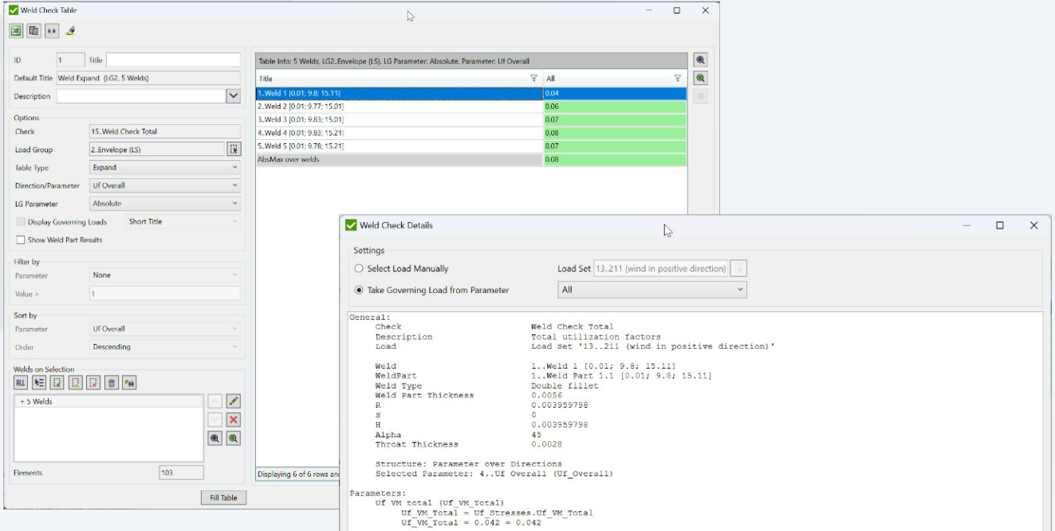Image resolution: width=1055 pixels, height=531 pixels.
Task: Click the purple magnifier under the red X
Action: [215, 439]
